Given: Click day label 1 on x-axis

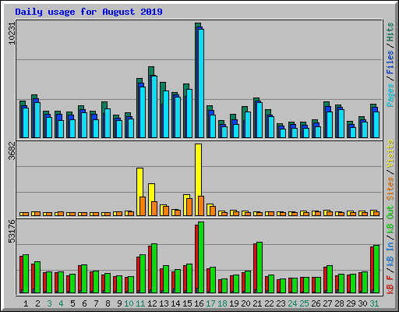Looking at the screenshot, I should (x=26, y=303).
